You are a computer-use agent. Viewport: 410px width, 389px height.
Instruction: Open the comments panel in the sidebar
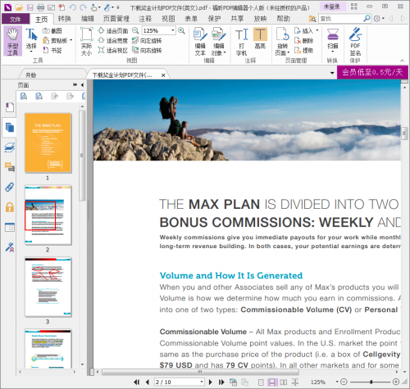click(10, 167)
